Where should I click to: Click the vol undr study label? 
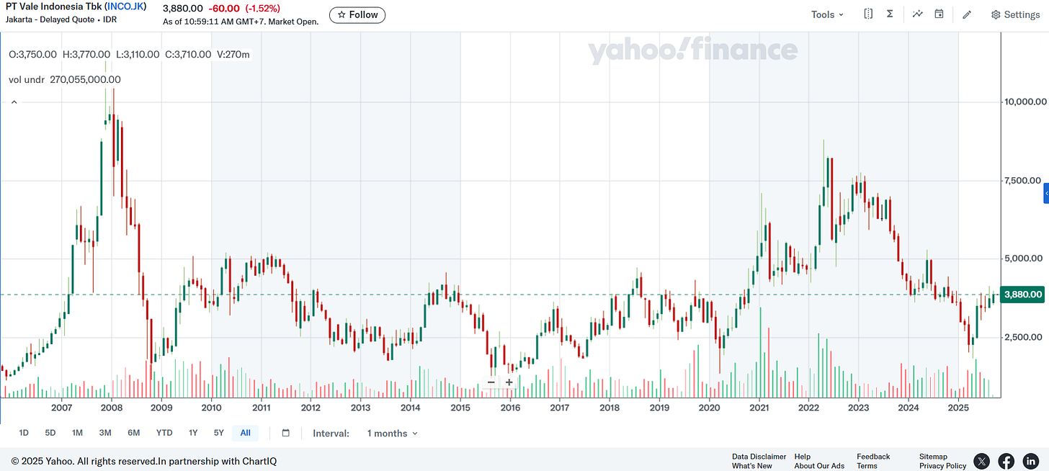[x=27, y=80]
